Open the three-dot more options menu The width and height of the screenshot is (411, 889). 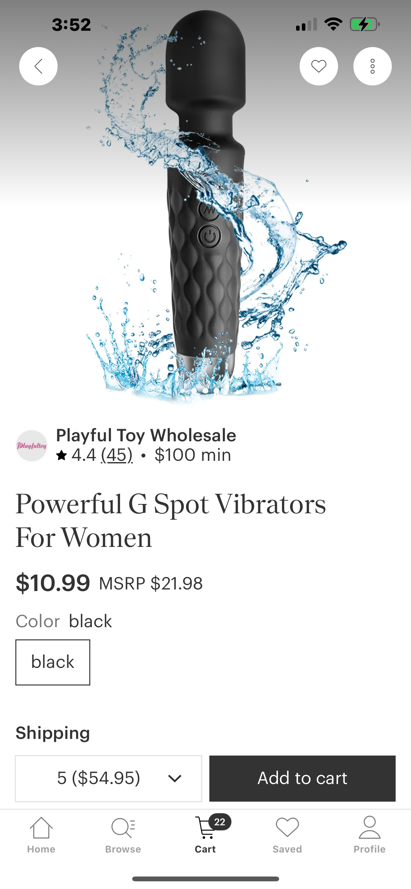[372, 66]
